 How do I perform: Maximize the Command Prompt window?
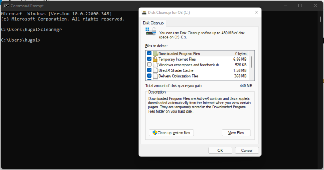pyautogui.click(x=300, y=6)
